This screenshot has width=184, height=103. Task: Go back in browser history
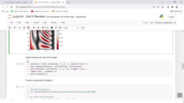[3, 7]
